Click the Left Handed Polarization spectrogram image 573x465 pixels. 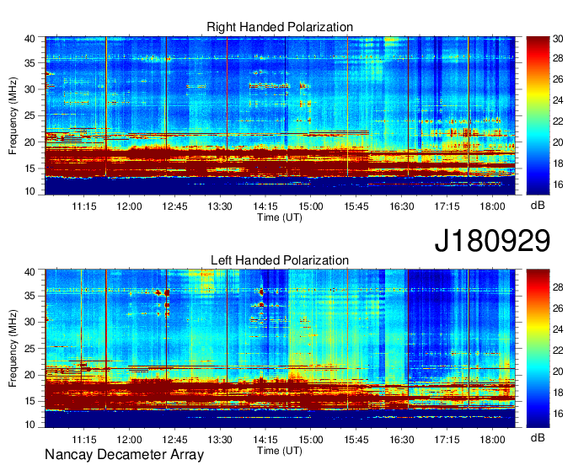click(280, 348)
